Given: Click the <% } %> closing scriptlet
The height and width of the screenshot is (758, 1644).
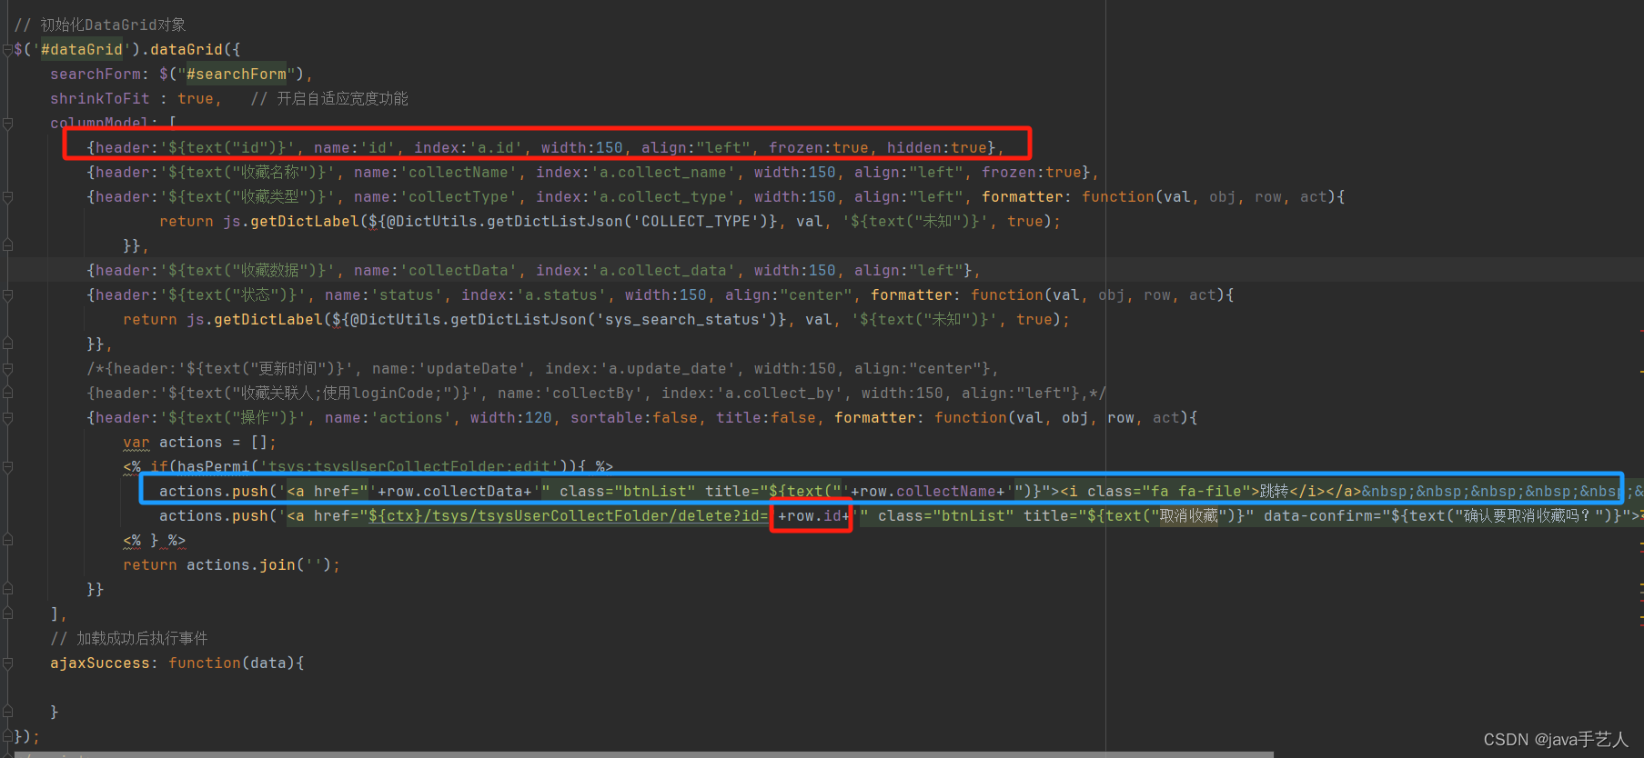Looking at the screenshot, I should (155, 540).
